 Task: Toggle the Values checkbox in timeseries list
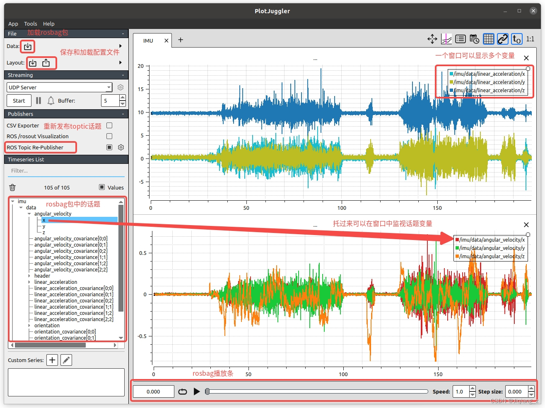[x=102, y=187]
